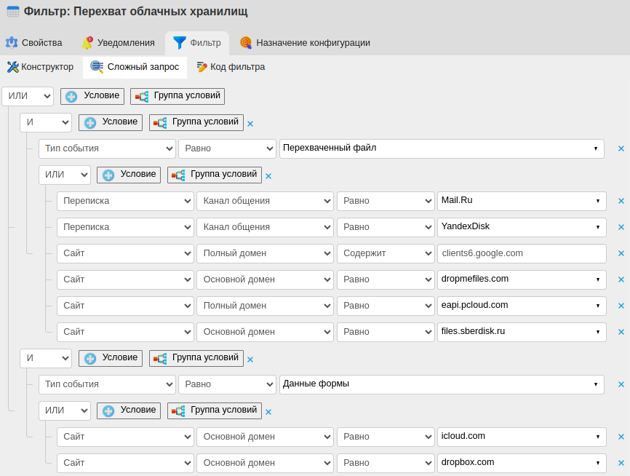Viewport: 630px width, 476px height.
Task: Delete the Mail.Ru condition row
Action: [x=621, y=202]
